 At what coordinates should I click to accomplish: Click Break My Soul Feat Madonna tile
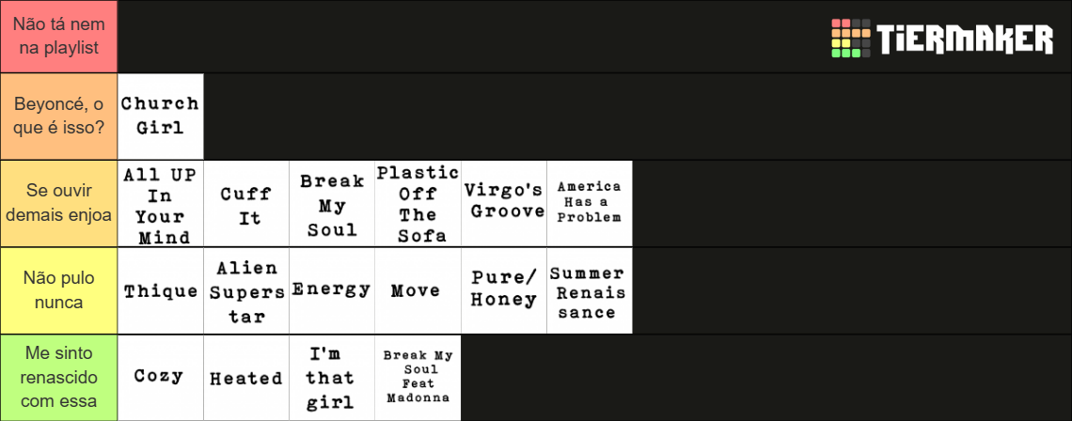(x=418, y=377)
